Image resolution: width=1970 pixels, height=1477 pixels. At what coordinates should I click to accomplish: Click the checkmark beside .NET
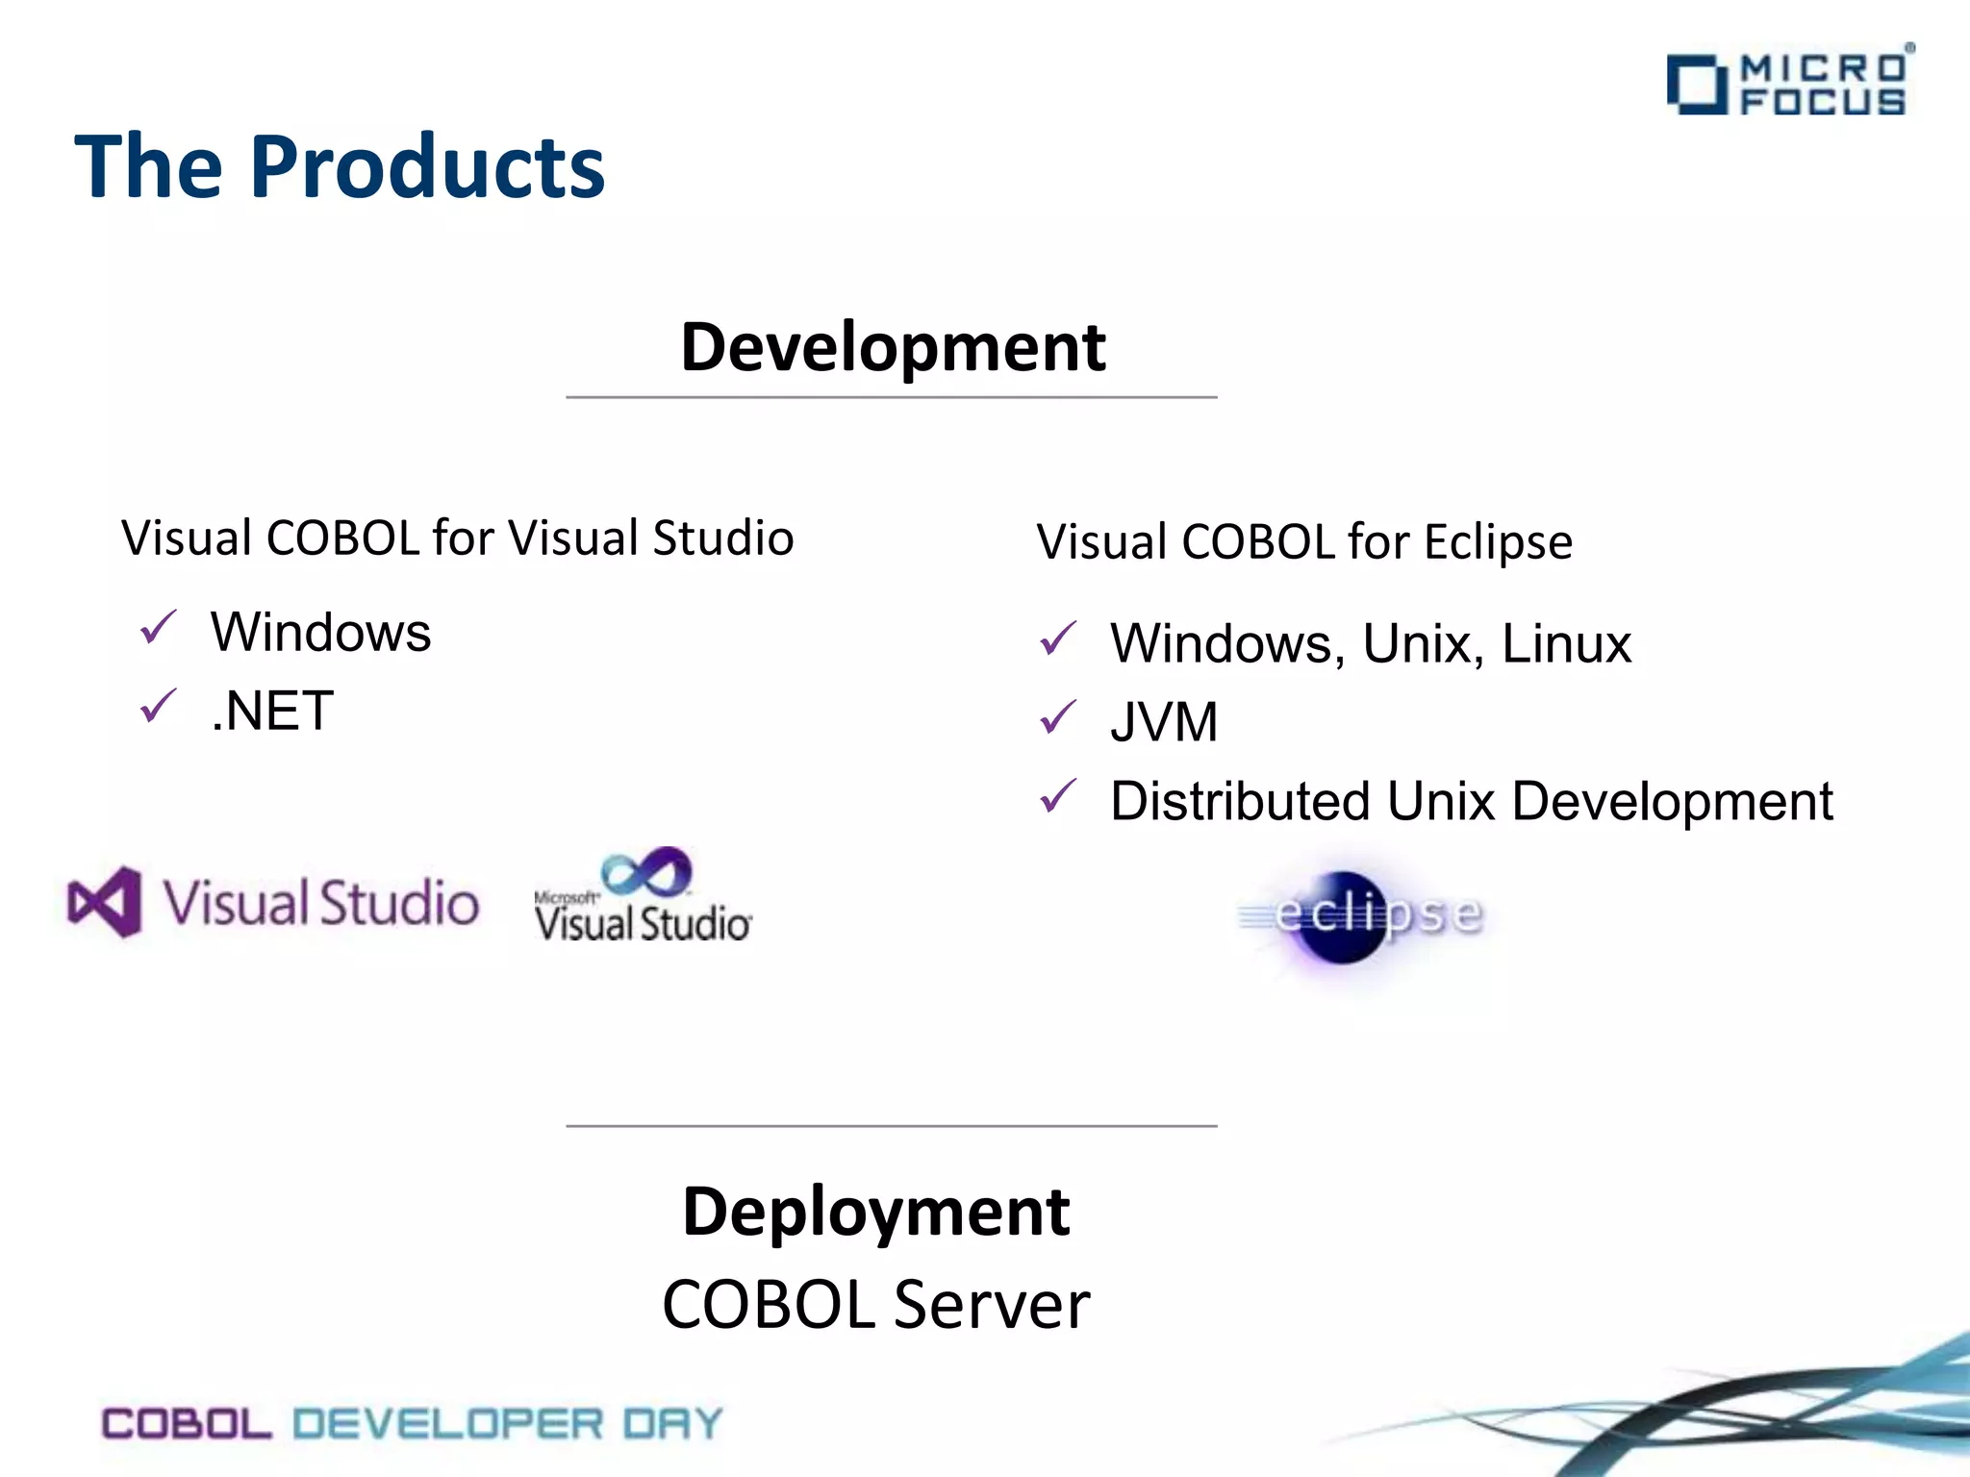[159, 707]
